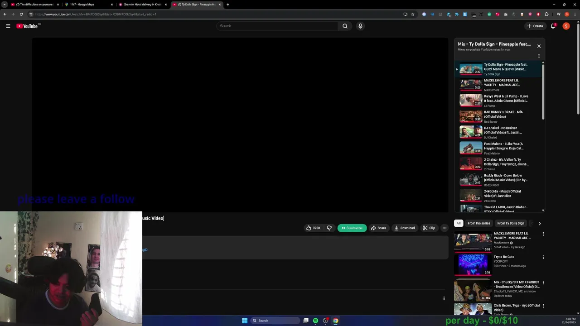Close the Google Maps tab
Viewport: 580px width, 326px height.
(112, 5)
